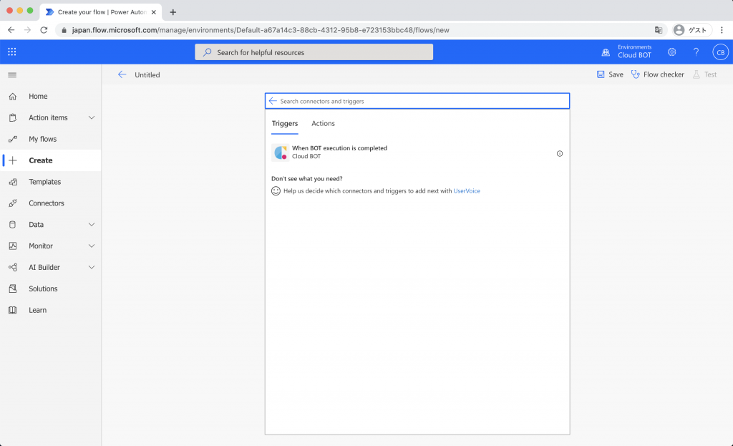The width and height of the screenshot is (733, 446).
Task: Expand the AI Builder submenu chevron
Action: pyautogui.click(x=92, y=268)
